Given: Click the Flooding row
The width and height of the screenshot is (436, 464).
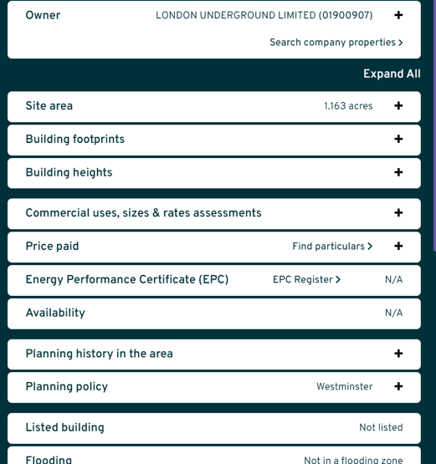Looking at the screenshot, I should [x=214, y=456].
